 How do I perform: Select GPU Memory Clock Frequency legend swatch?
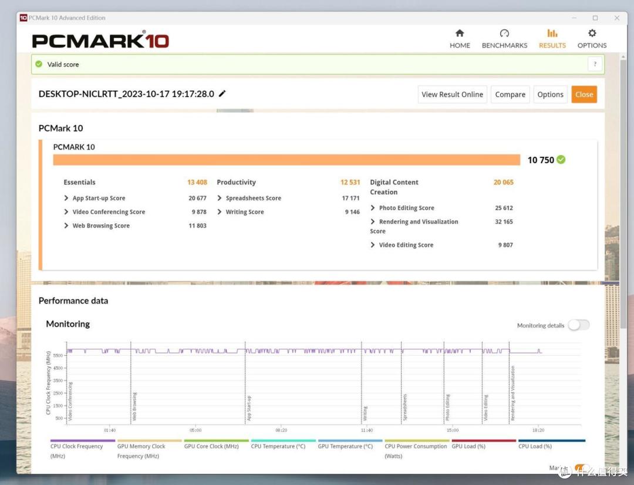click(150, 440)
